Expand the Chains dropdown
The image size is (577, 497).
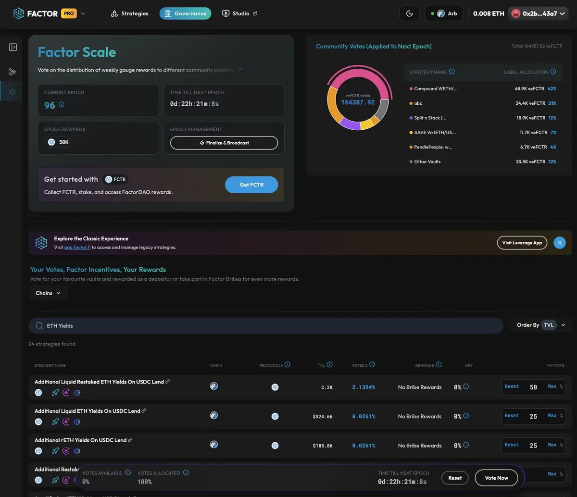pyautogui.click(x=48, y=293)
